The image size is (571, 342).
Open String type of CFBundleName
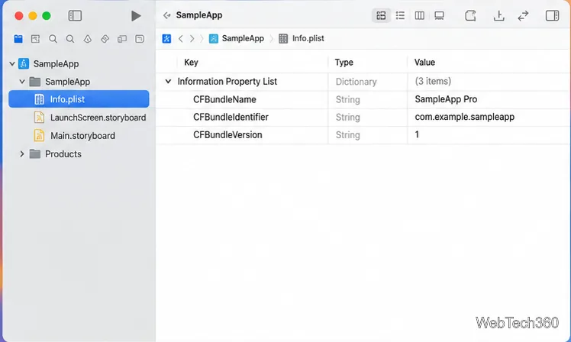click(x=348, y=99)
